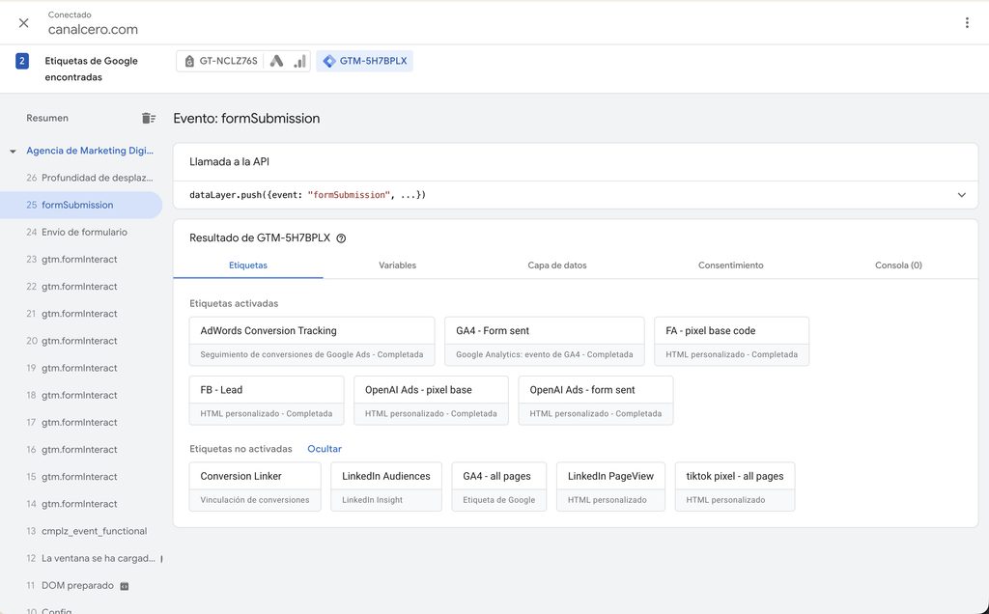Open the LinkedIn Audiences tag card
Screen dimensions: 989x614
pyautogui.click(x=386, y=487)
